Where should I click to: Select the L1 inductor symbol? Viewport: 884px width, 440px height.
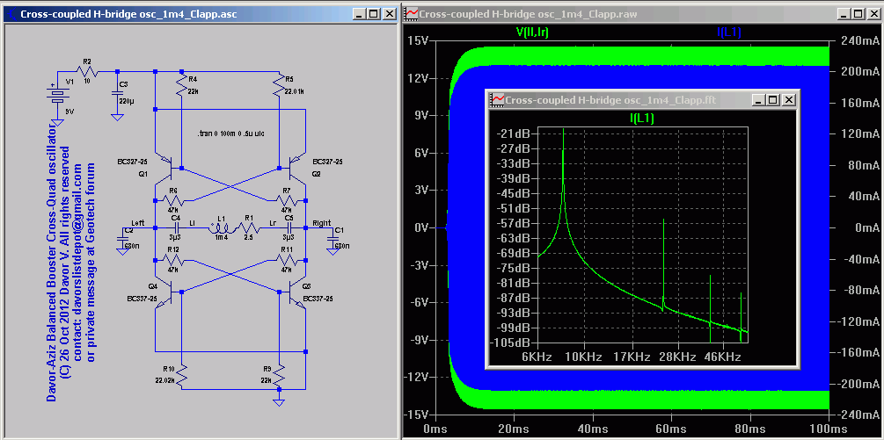tap(222, 231)
